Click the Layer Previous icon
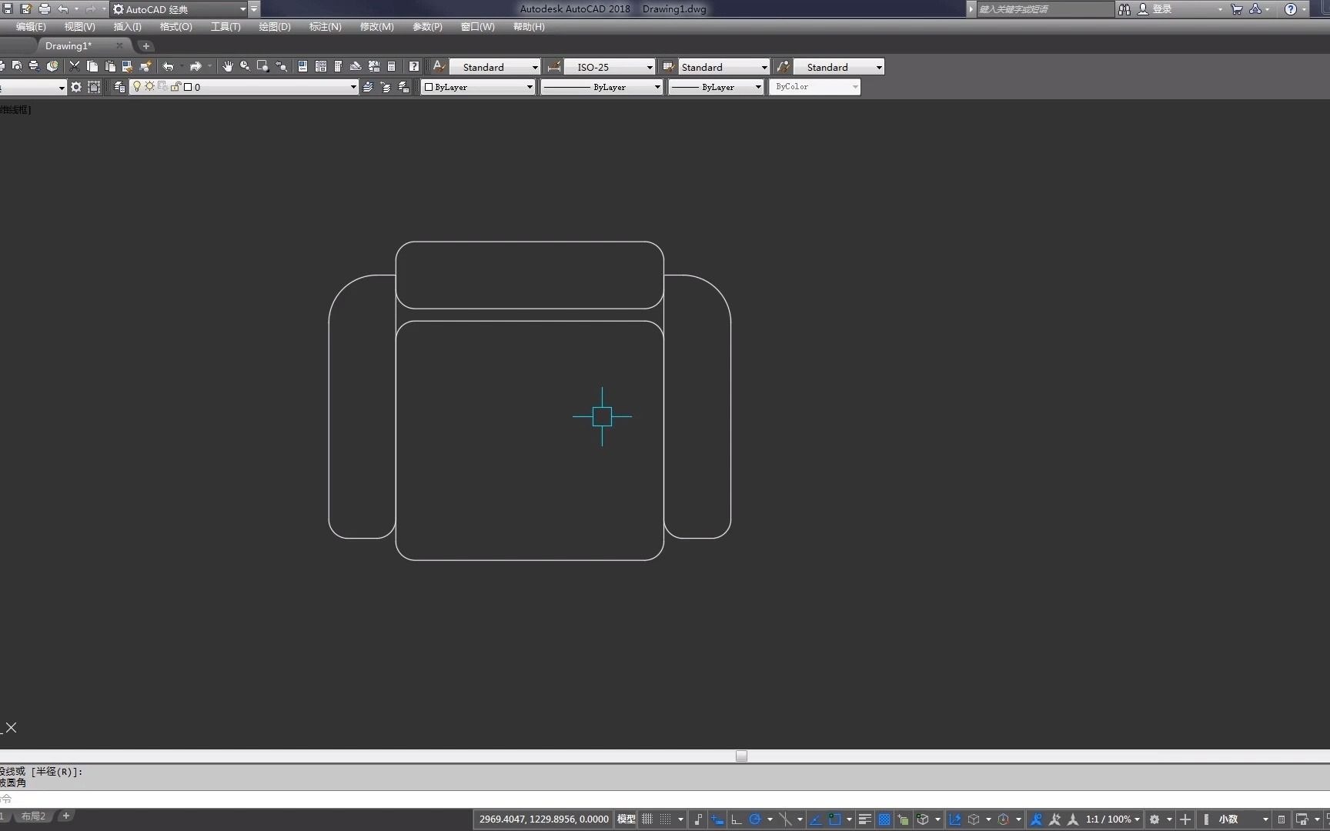 point(386,87)
